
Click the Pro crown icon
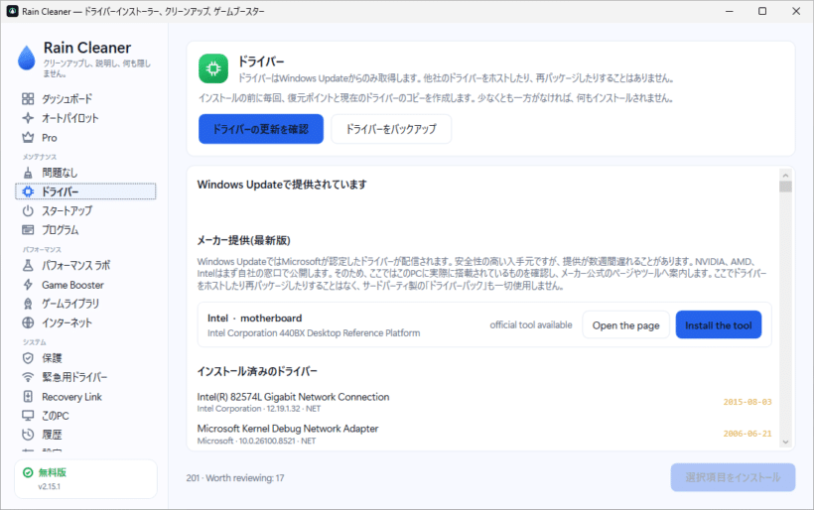pos(28,138)
